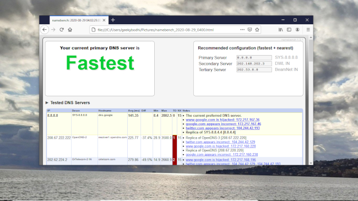Save page to Pocket
This screenshot has width=358, height=201.
[x=250, y=30]
